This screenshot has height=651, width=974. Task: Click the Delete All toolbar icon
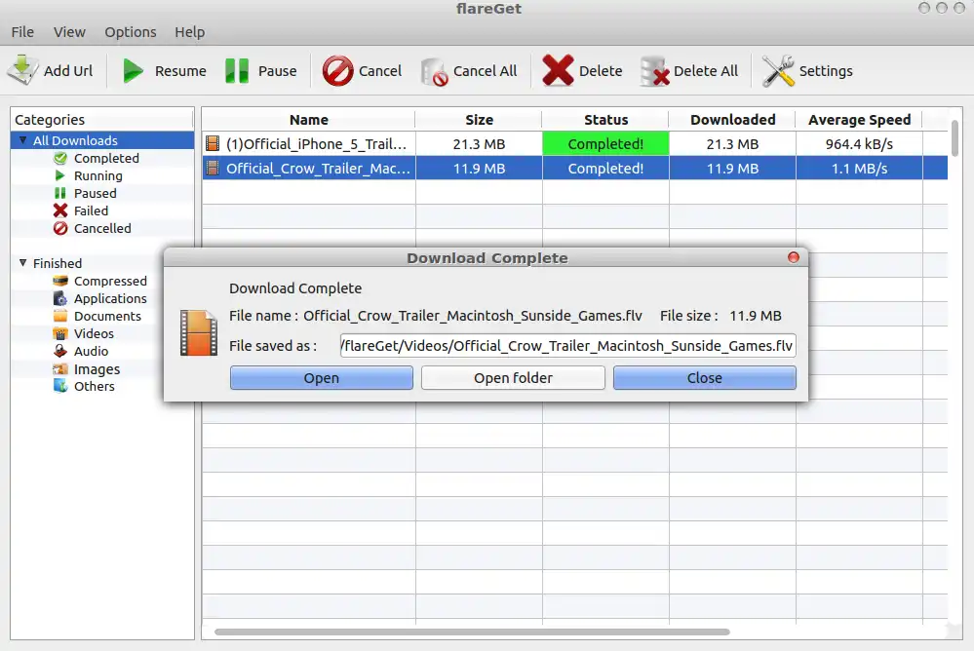[655, 71]
